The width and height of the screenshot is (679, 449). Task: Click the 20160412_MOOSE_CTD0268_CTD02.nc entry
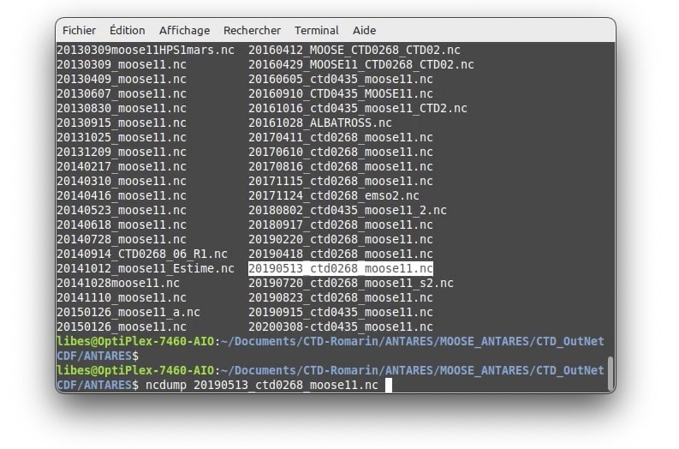click(x=354, y=50)
